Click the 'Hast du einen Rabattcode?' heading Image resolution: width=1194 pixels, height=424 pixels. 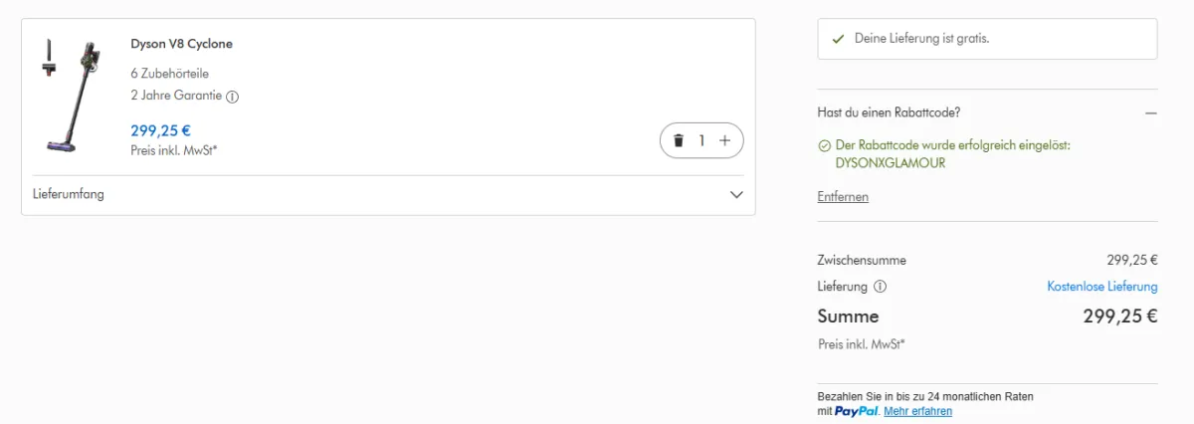click(x=889, y=112)
